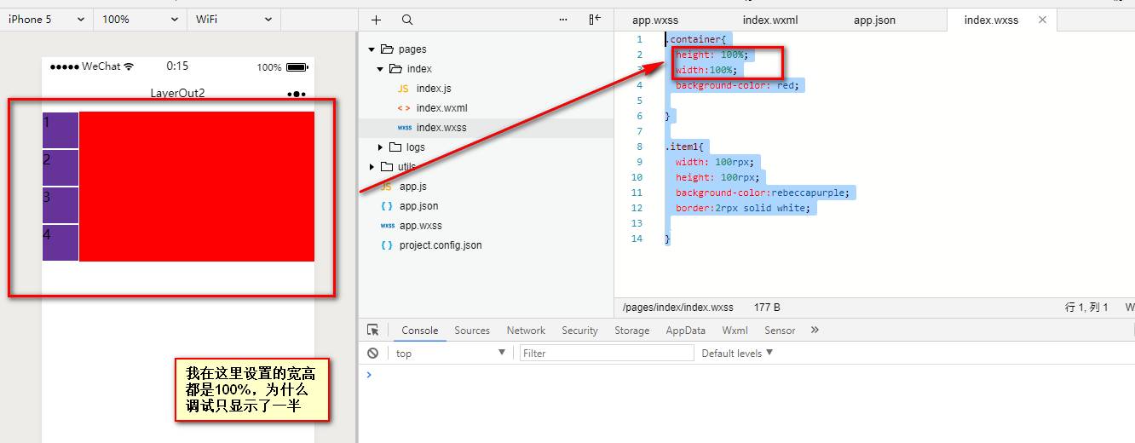
Task: Open file search with the magnifier icon
Action: [407, 20]
